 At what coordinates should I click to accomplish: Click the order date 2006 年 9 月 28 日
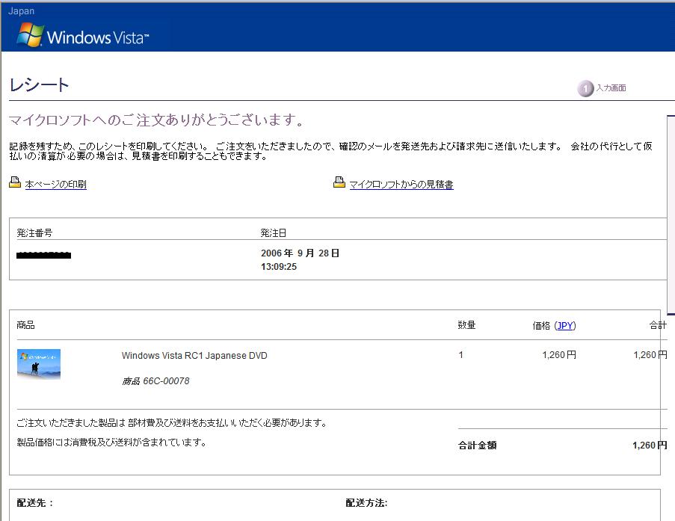coord(300,253)
